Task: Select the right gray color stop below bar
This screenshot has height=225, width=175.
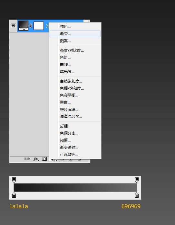Action: tap(137, 195)
